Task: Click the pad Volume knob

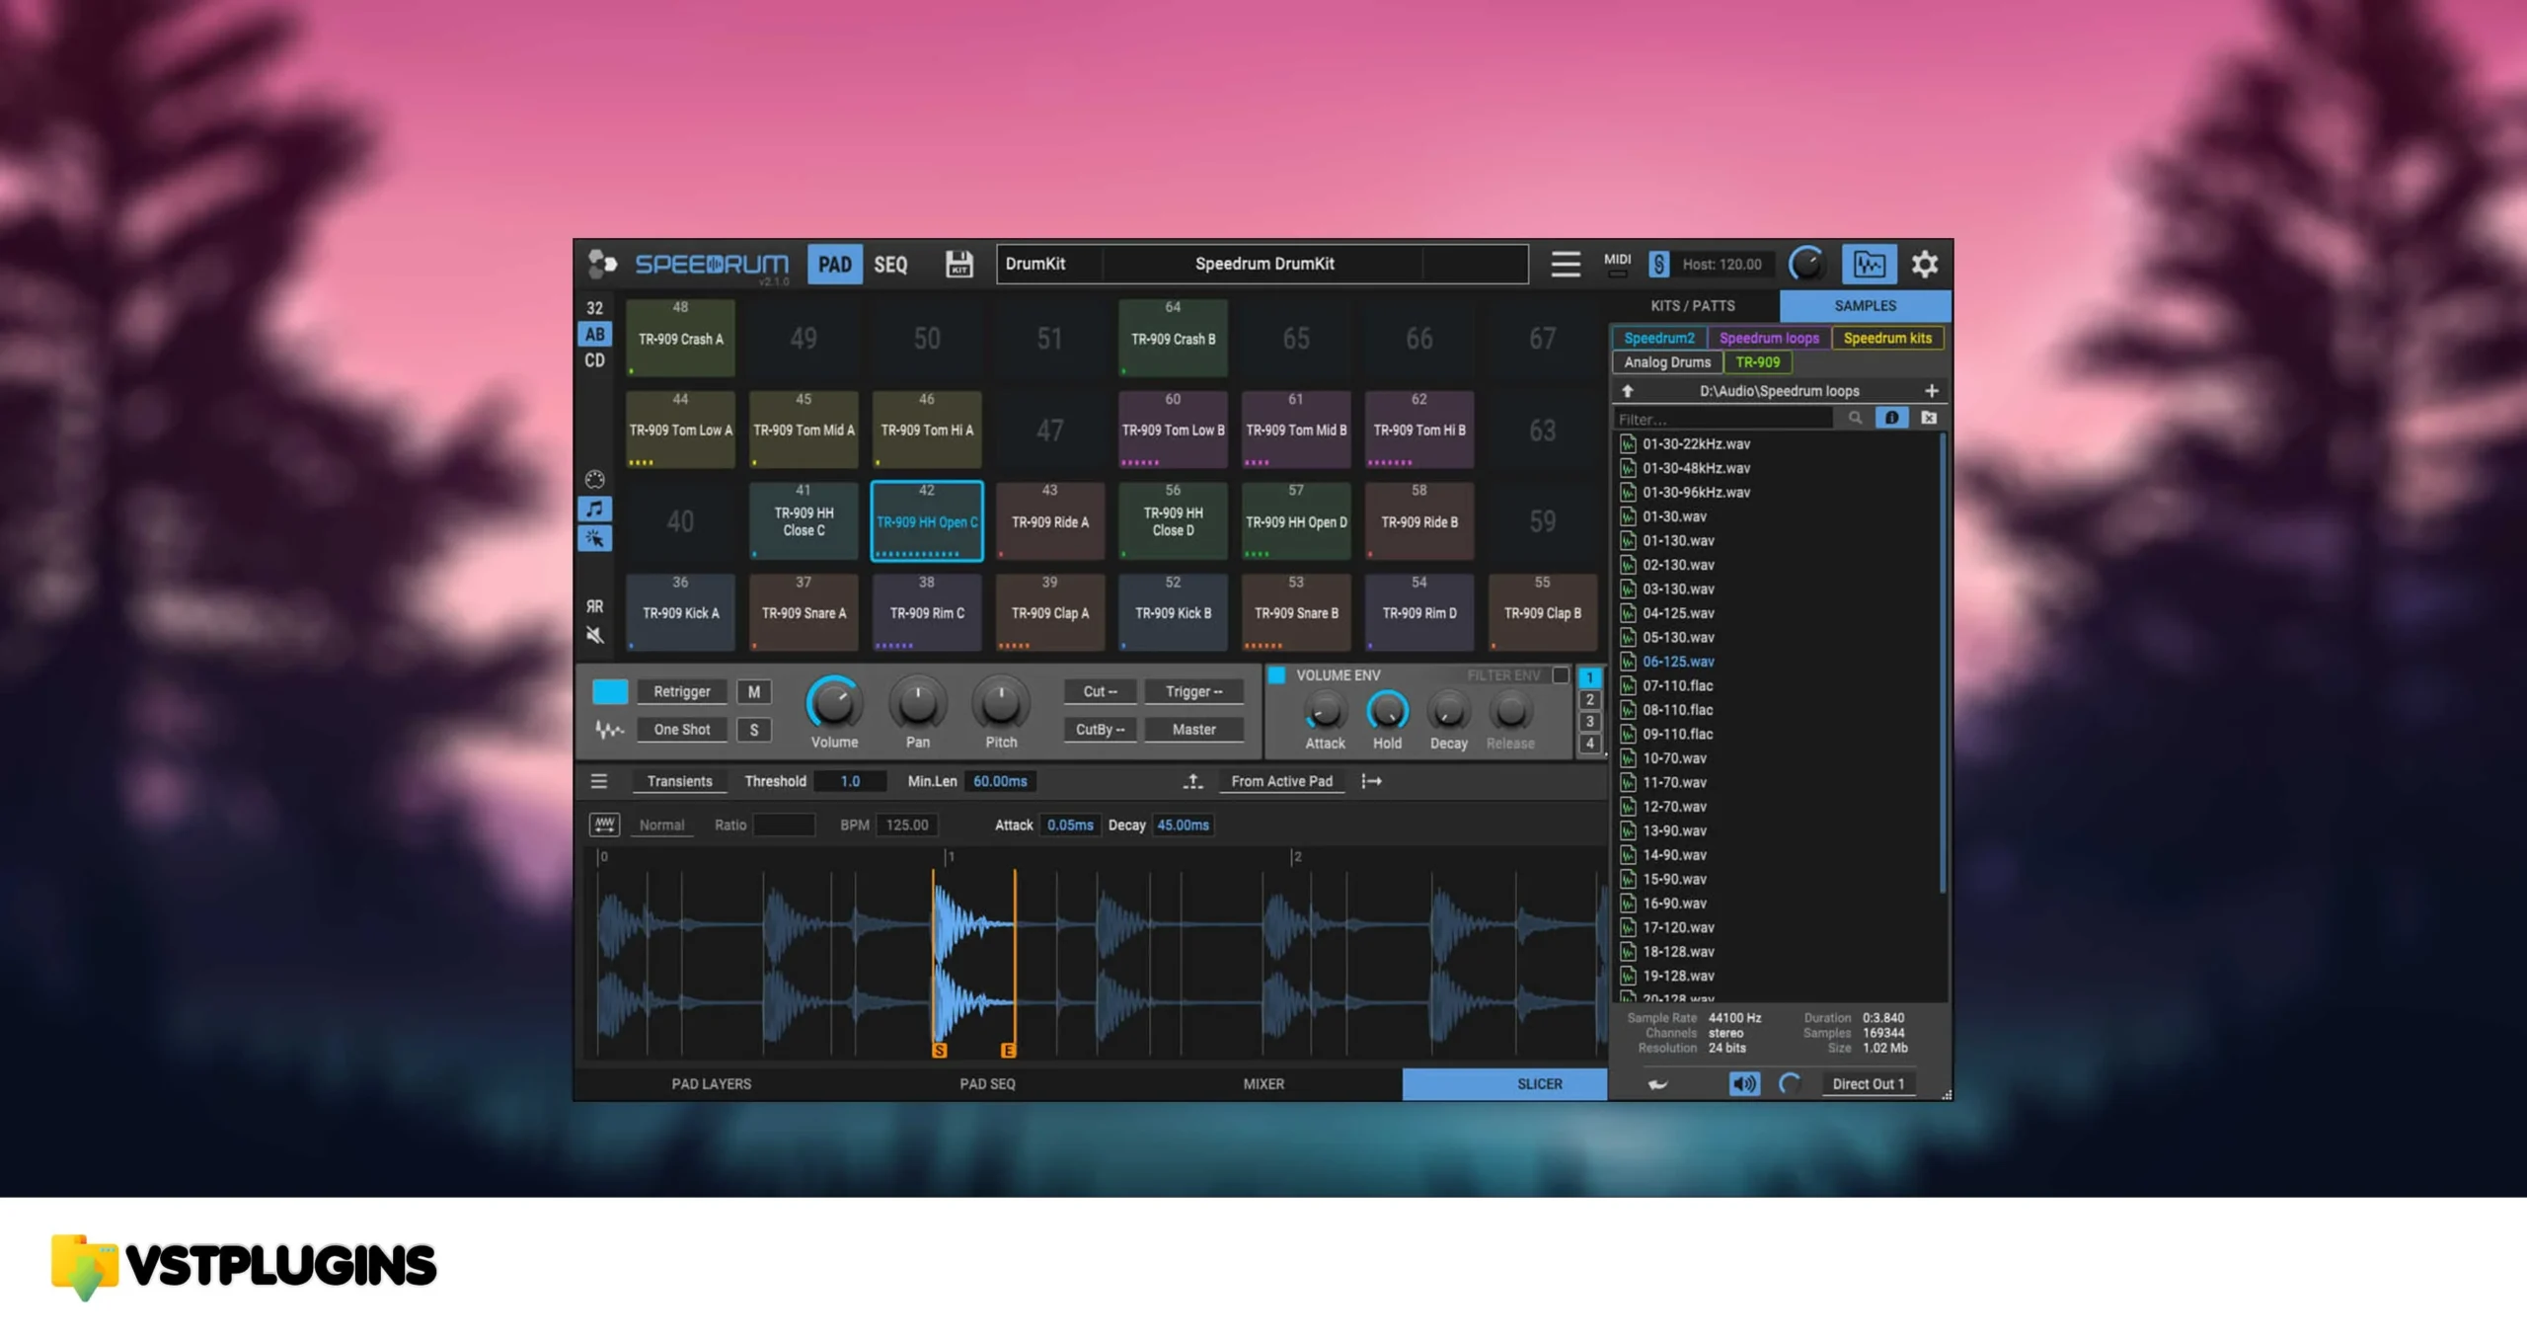Action: [834, 703]
